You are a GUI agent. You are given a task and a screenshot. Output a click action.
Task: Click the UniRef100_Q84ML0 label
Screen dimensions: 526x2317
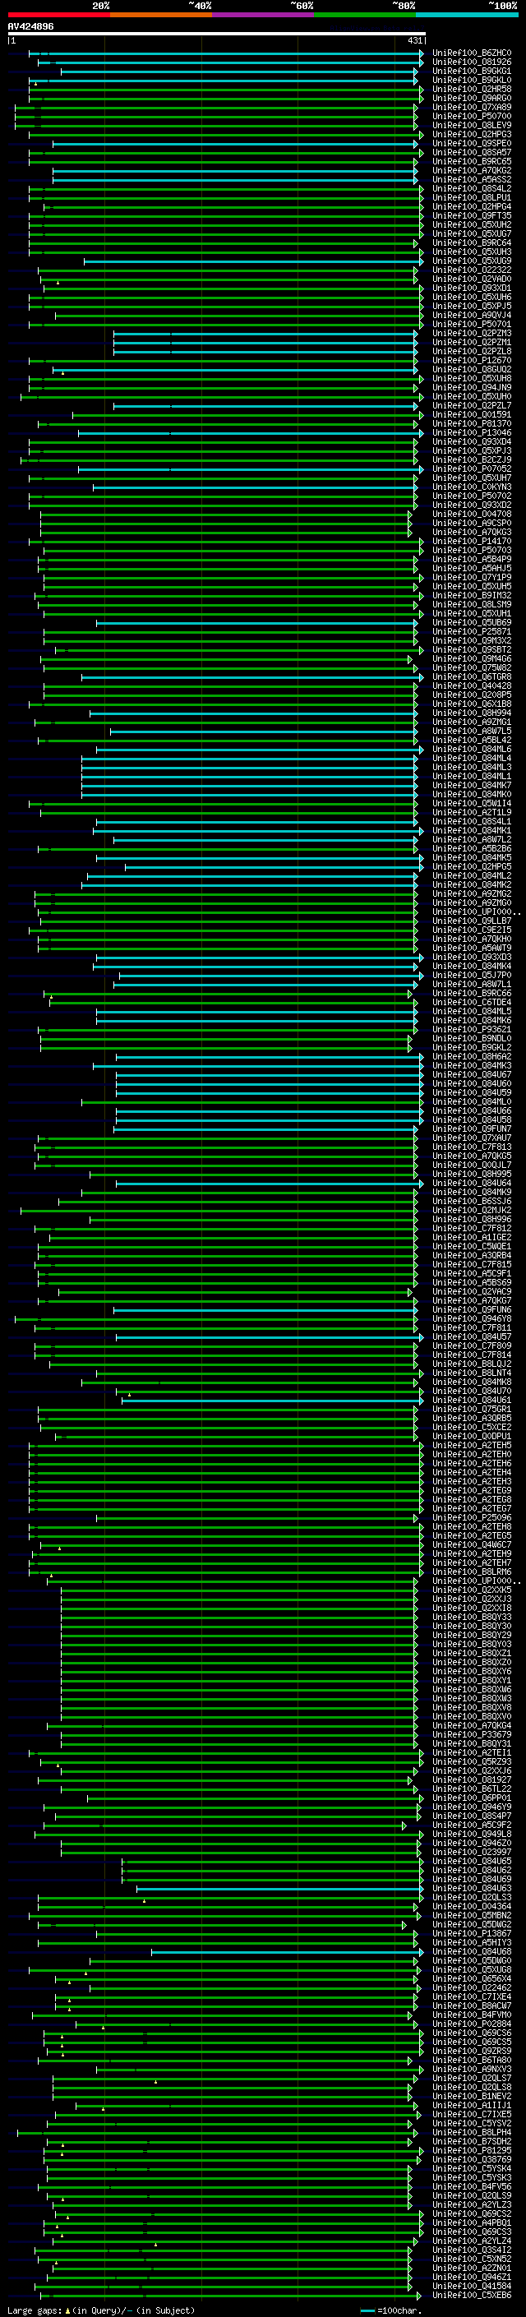pyautogui.click(x=472, y=1101)
